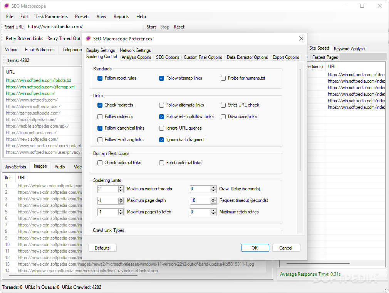Enable Fetch external links

coord(161,163)
